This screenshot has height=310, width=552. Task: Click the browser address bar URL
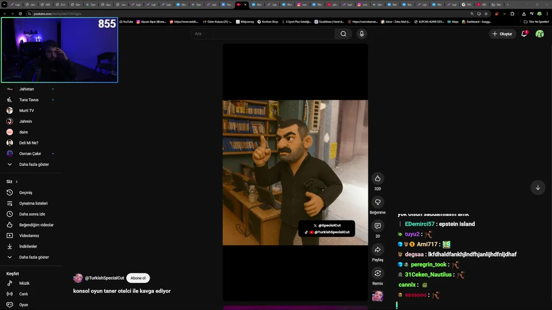click(57, 14)
